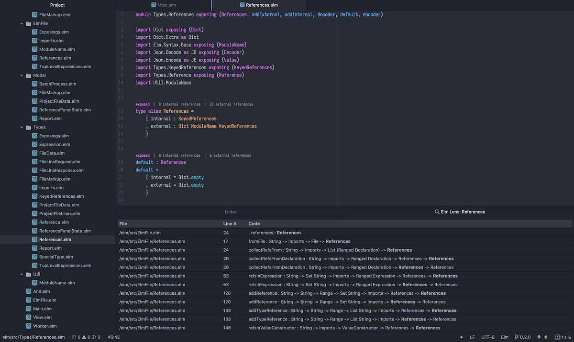This screenshot has height=342, width=574.
Task: Open the package update down-arrow icon
Action: (x=539, y=337)
